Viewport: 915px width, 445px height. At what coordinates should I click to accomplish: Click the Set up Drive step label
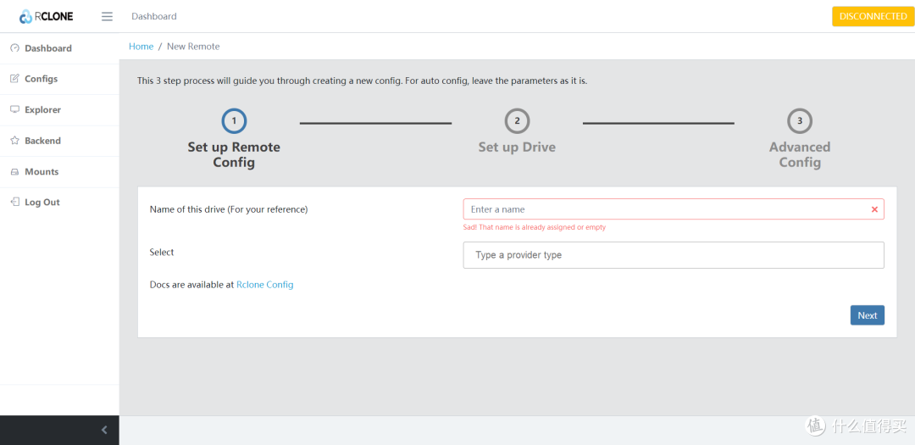click(517, 147)
